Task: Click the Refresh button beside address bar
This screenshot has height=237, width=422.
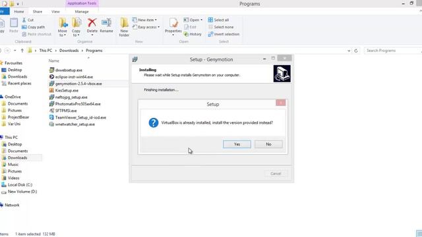Action: tap(356, 51)
